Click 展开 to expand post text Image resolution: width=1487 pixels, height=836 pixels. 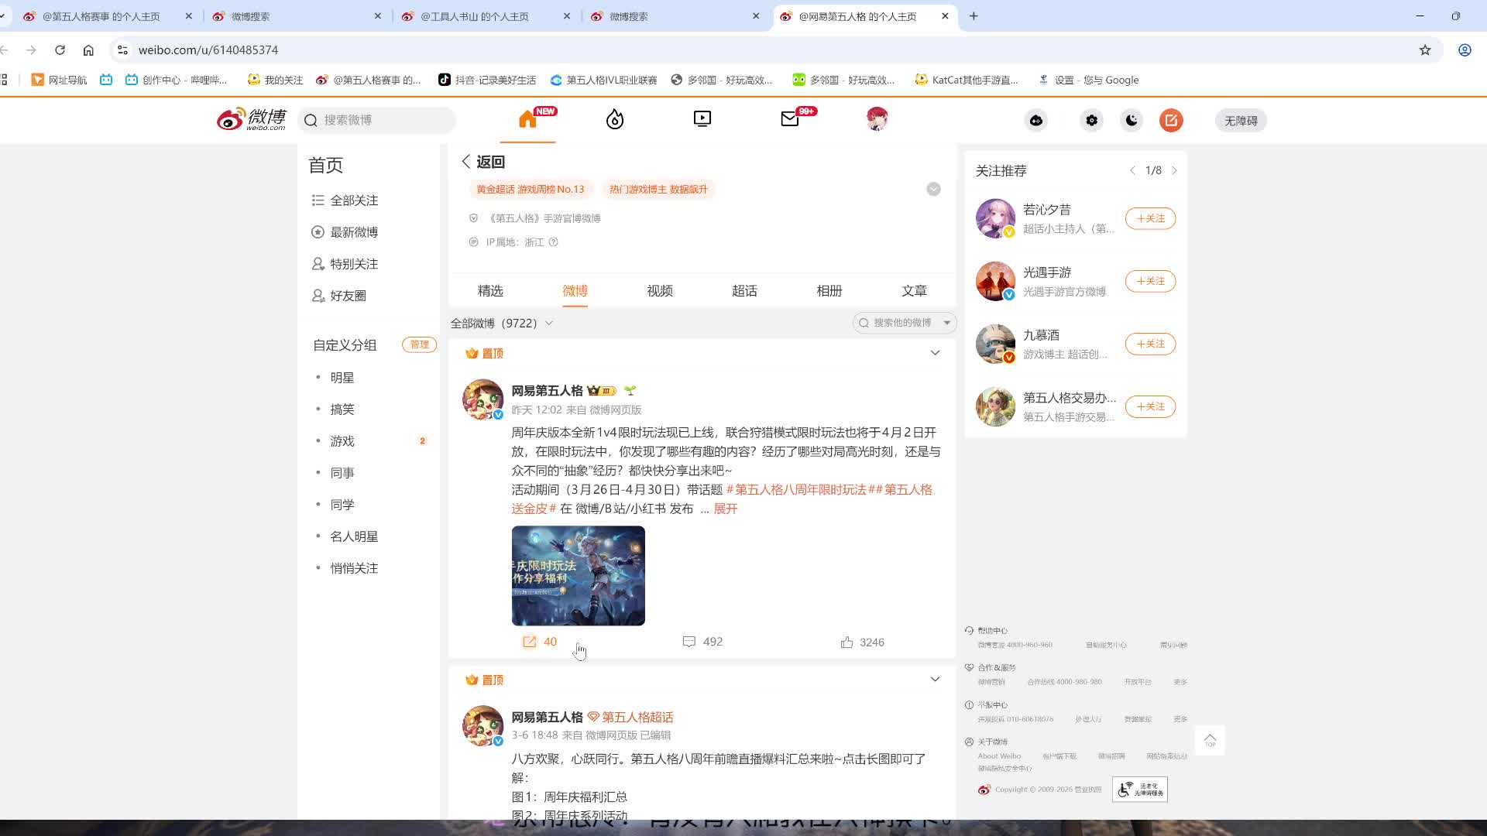coord(725,509)
